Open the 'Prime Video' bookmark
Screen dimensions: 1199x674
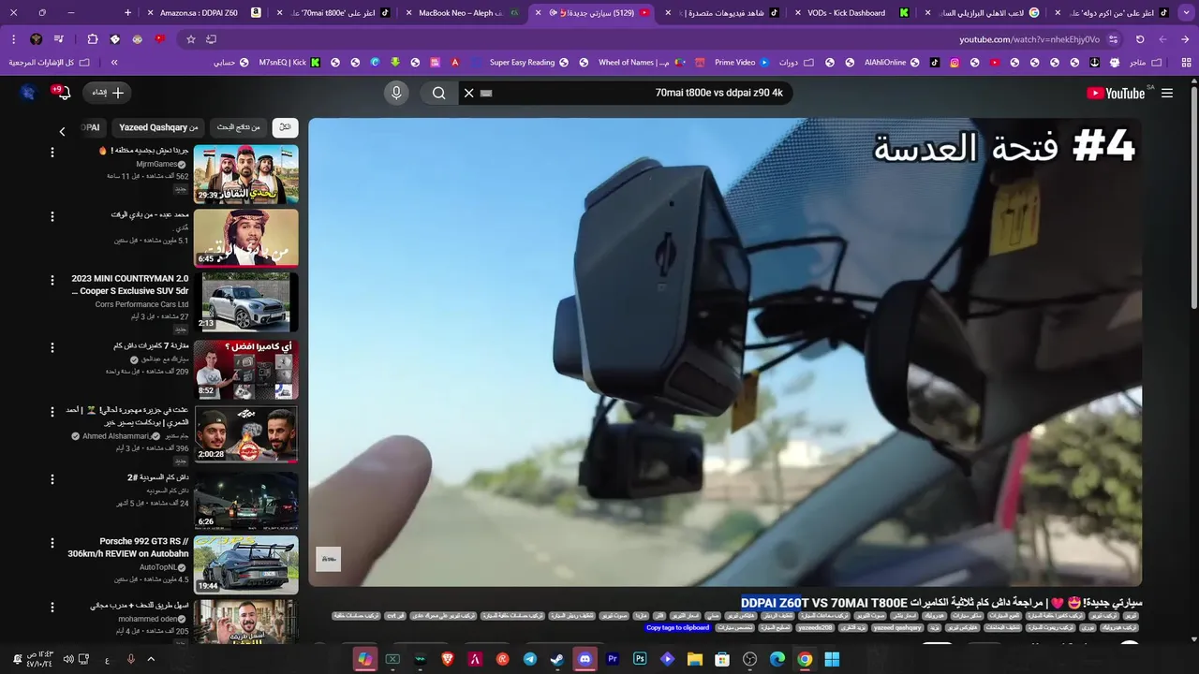(742, 63)
